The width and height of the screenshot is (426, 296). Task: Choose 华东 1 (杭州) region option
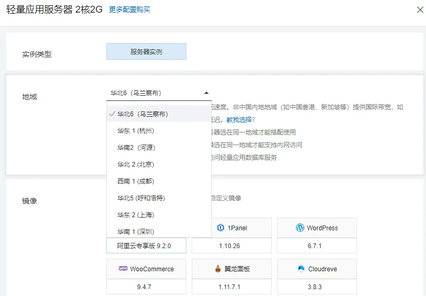tap(159, 131)
